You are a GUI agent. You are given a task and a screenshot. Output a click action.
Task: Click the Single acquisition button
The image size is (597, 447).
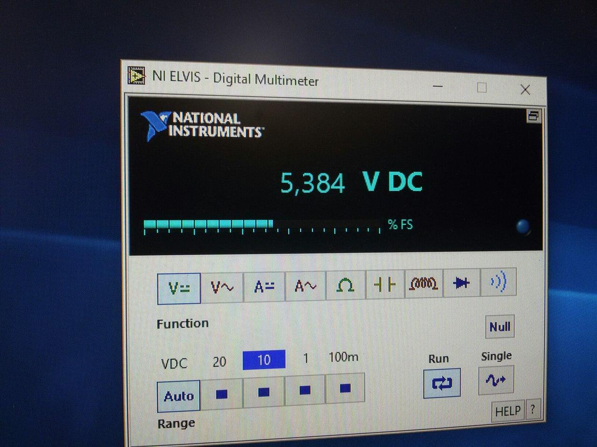pos(496,380)
